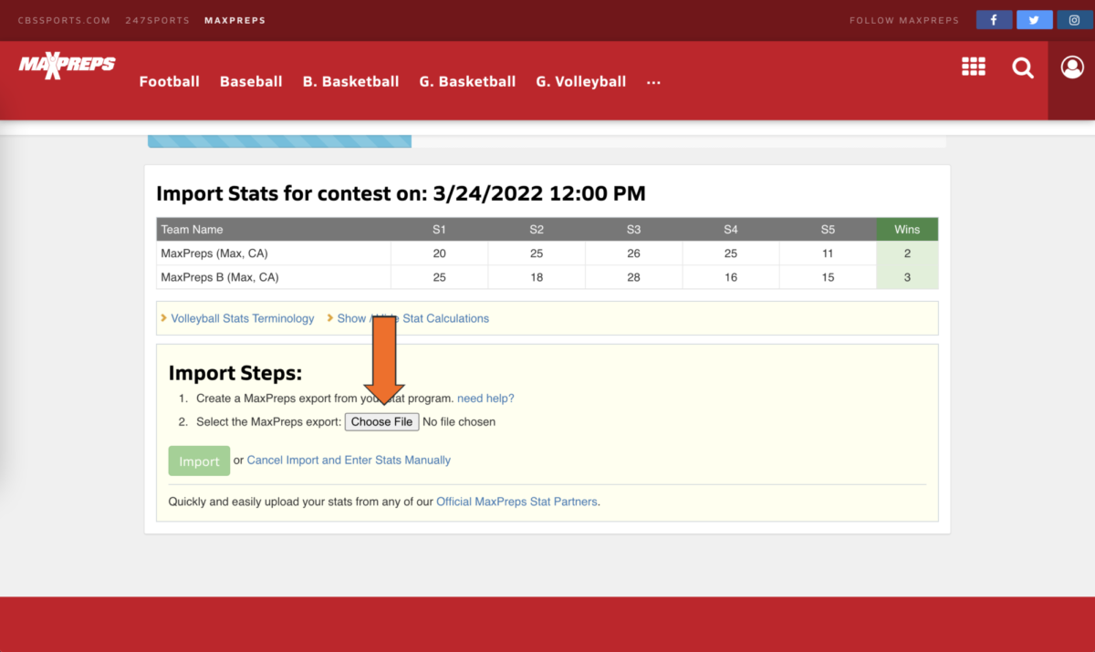The height and width of the screenshot is (652, 1095).
Task: Open the need help? link
Action: point(485,398)
